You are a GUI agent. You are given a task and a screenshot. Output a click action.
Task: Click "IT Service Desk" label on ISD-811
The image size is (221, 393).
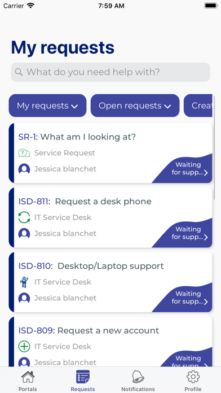63,217
